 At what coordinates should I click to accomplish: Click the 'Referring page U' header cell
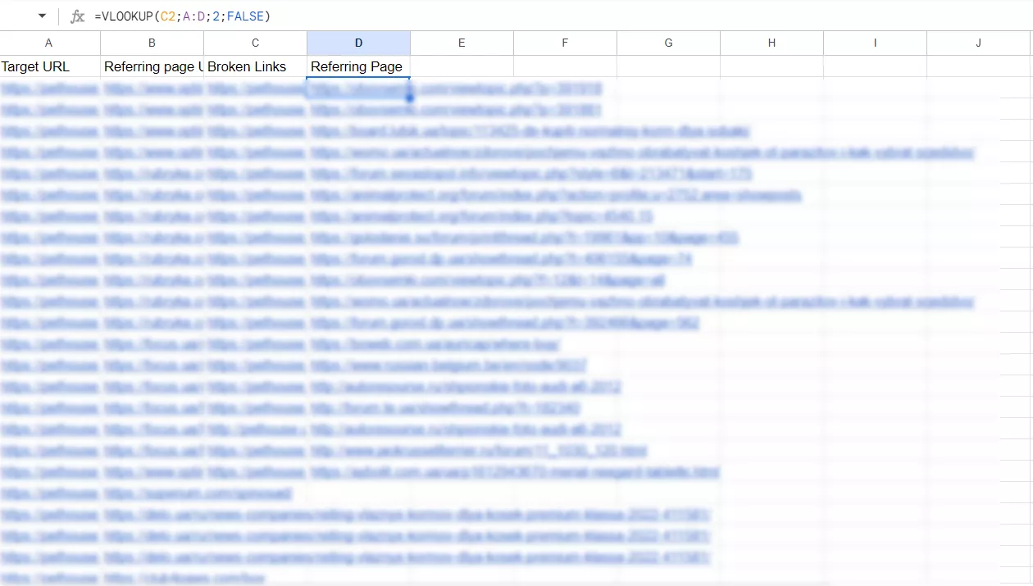(x=152, y=66)
